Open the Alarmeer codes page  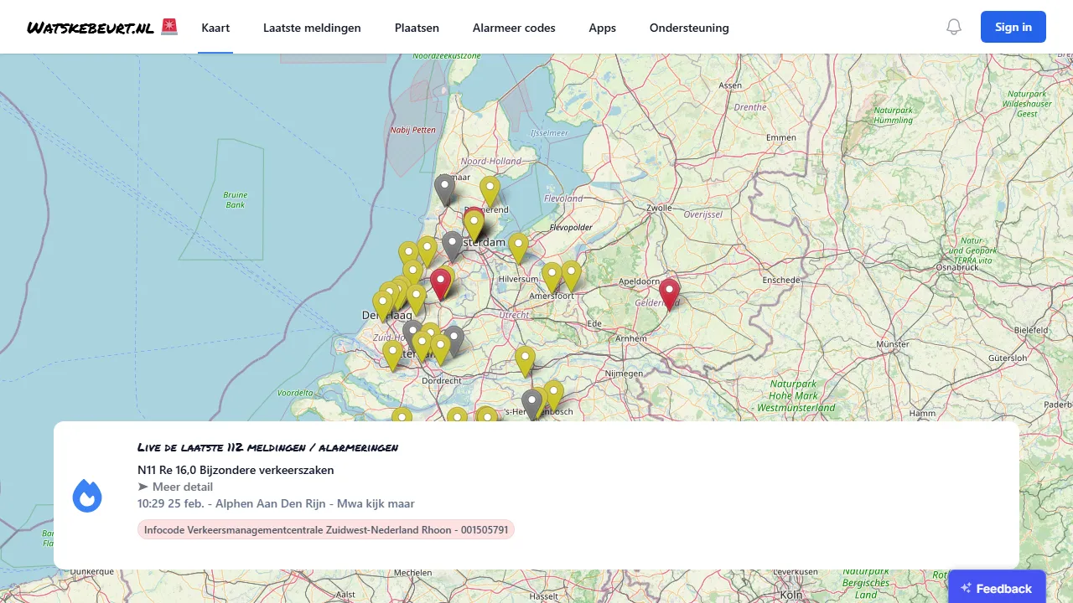(514, 27)
